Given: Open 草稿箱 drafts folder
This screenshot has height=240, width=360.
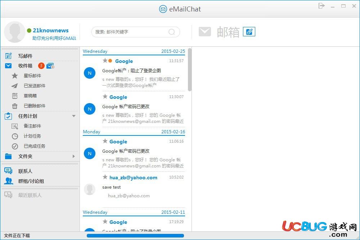Looking at the screenshot, I should [30, 96].
